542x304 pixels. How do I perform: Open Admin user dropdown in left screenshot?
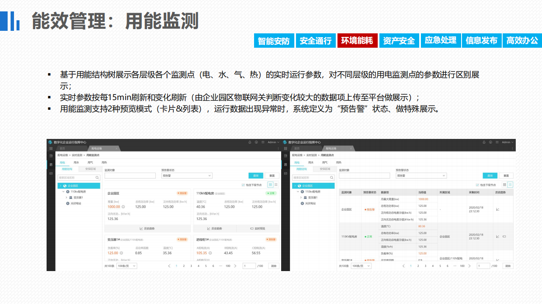(x=273, y=142)
